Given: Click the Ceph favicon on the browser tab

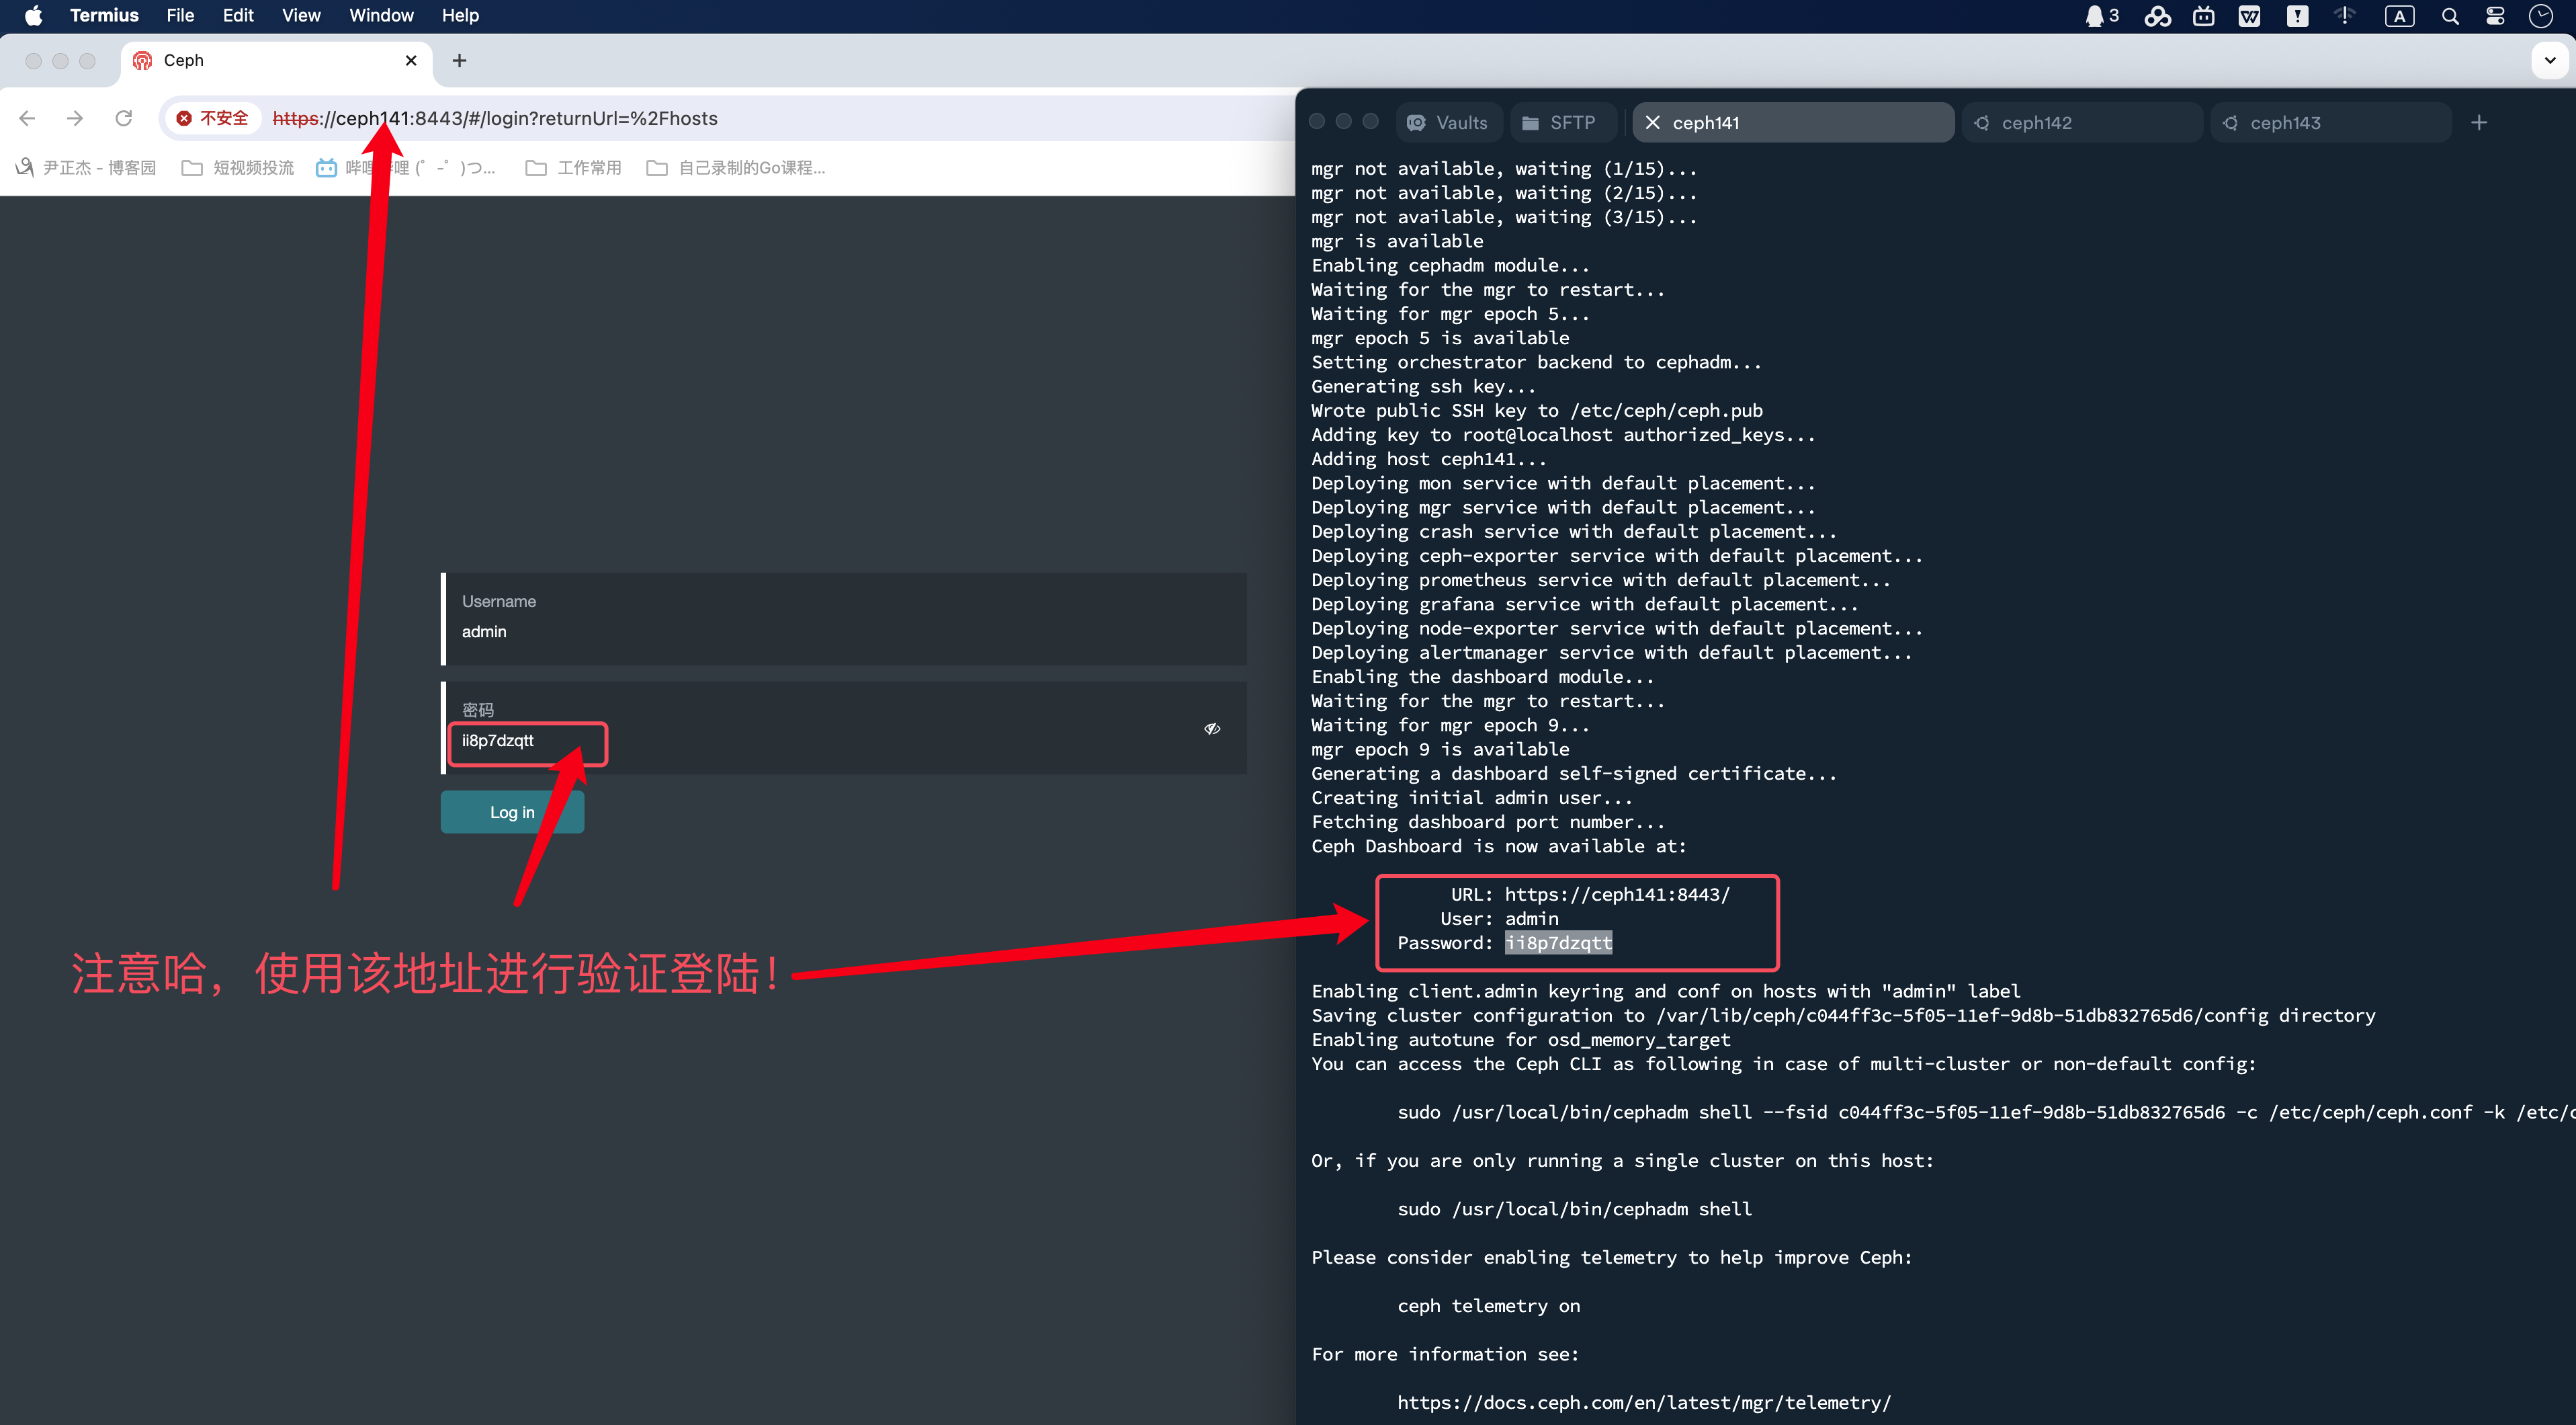Looking at the screenshot, I should click(x=141, y=60).
